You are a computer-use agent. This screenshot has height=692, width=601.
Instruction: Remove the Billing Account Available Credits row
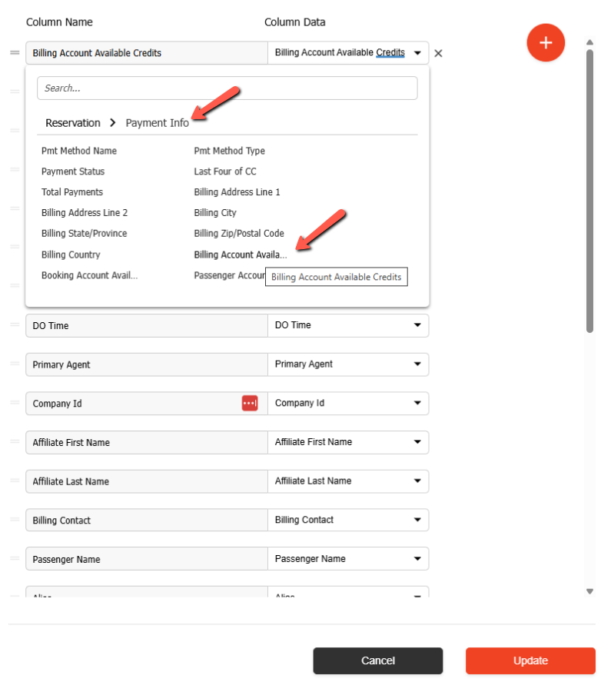[438, 54]
